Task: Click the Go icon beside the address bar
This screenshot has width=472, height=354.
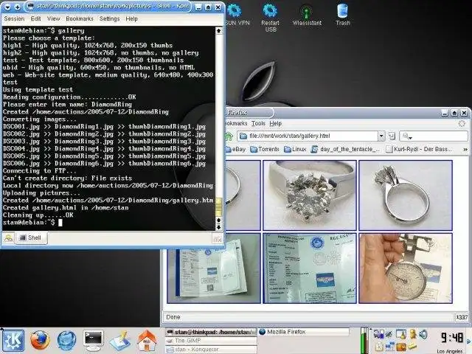Action: [x=392, y=136]
